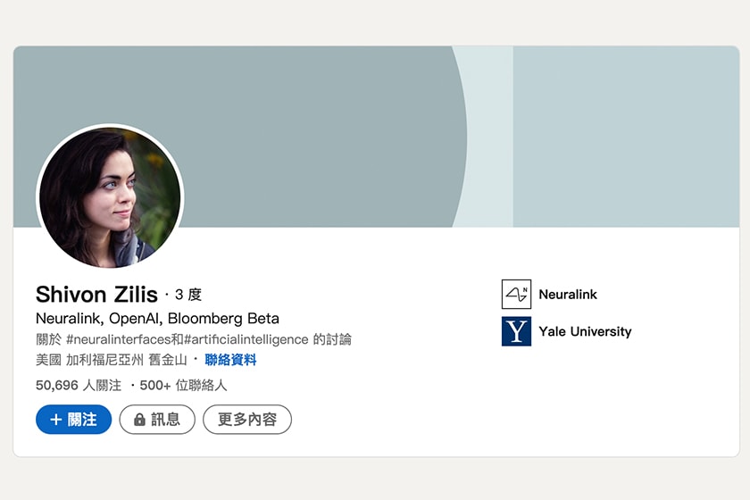Click the Neuralink company name text
Viewport: 750px width, 500px height.
coord(568,295)
